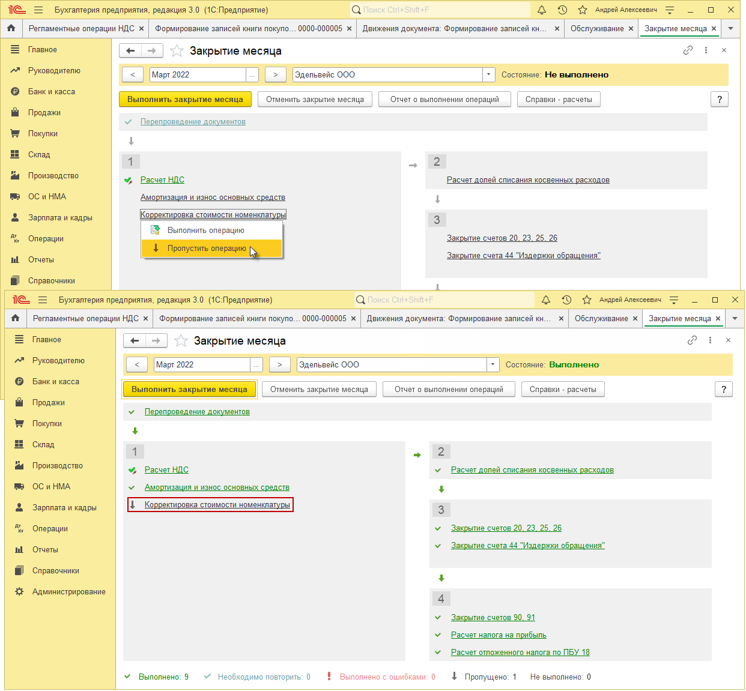746x691 pixels.
Task: Open Амортизация и износ link in lower window
Action: point(217,487)
